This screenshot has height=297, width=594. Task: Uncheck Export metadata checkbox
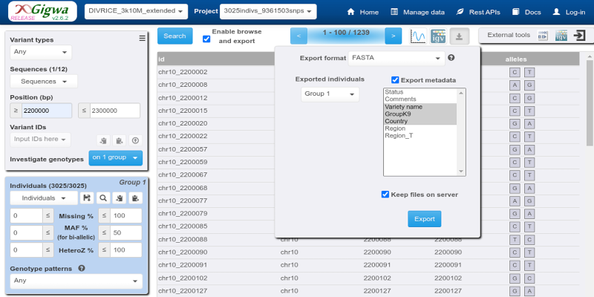click(x=395, y=80)
